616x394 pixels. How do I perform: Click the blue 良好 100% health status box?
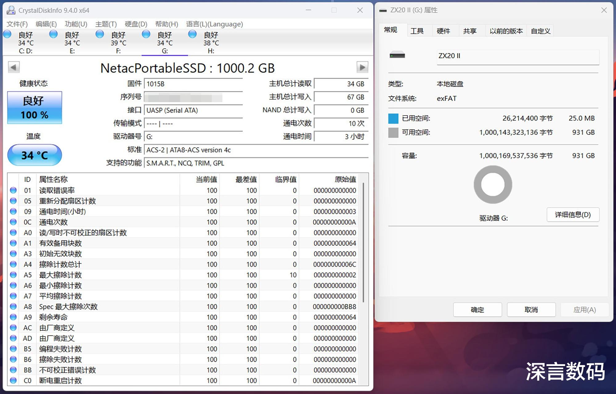pos(34,108)
